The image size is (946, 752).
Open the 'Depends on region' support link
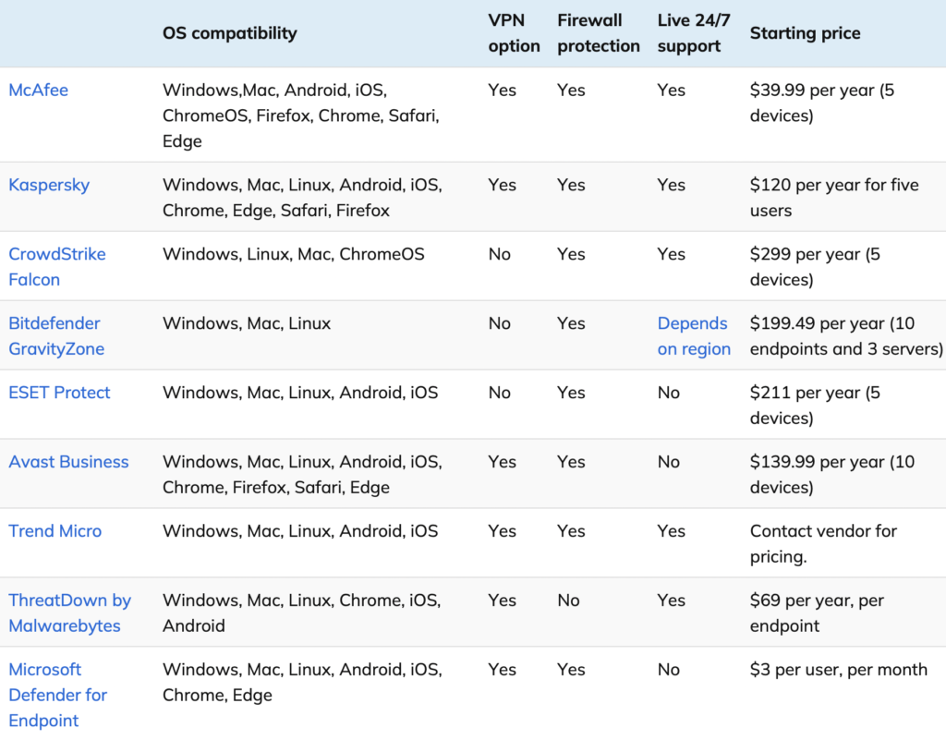click(x=694, y=336)
